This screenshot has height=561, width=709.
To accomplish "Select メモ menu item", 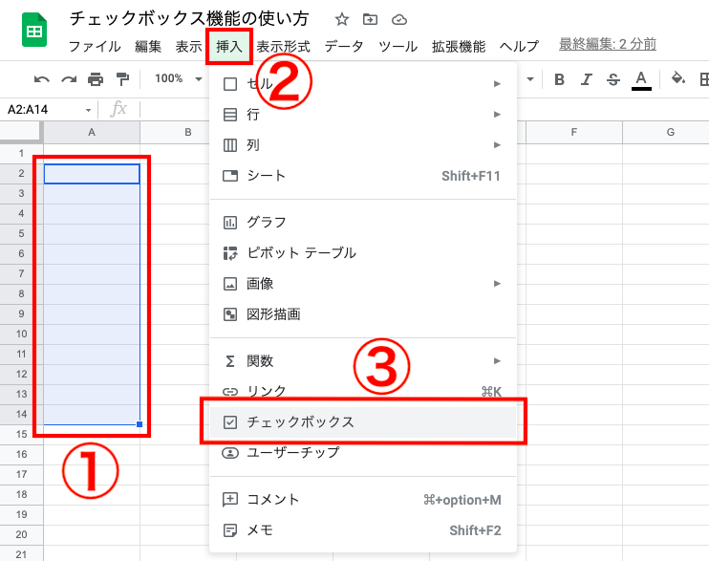I will point(363,530).
